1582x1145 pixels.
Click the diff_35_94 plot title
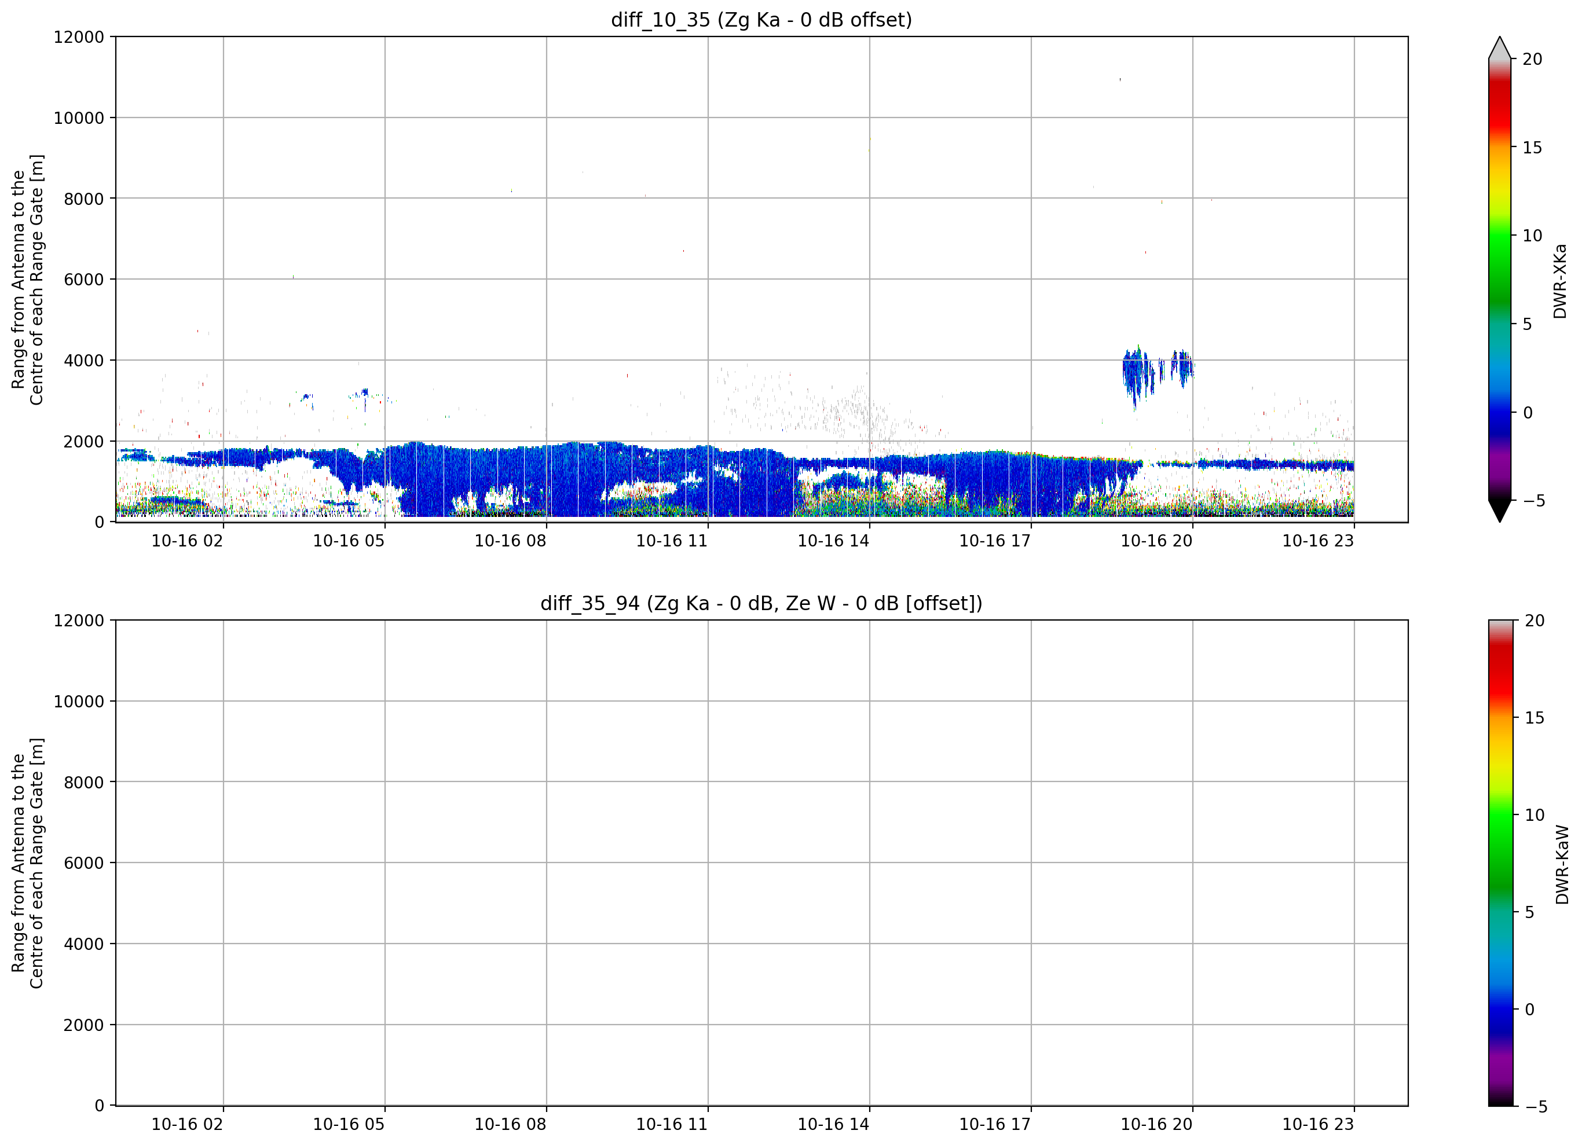[761, 603]
